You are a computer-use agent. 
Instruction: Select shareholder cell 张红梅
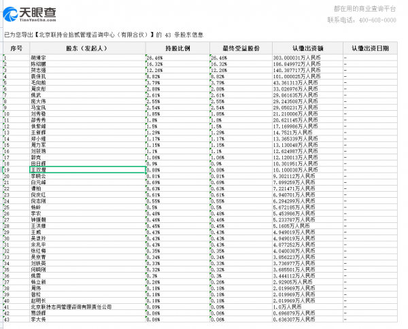87,251
